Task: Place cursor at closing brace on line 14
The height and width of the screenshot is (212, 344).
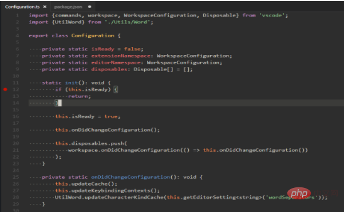Action: pos(57,103)
